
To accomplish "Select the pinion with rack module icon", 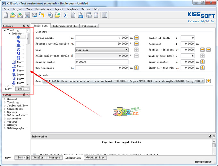I will [18, 45].
